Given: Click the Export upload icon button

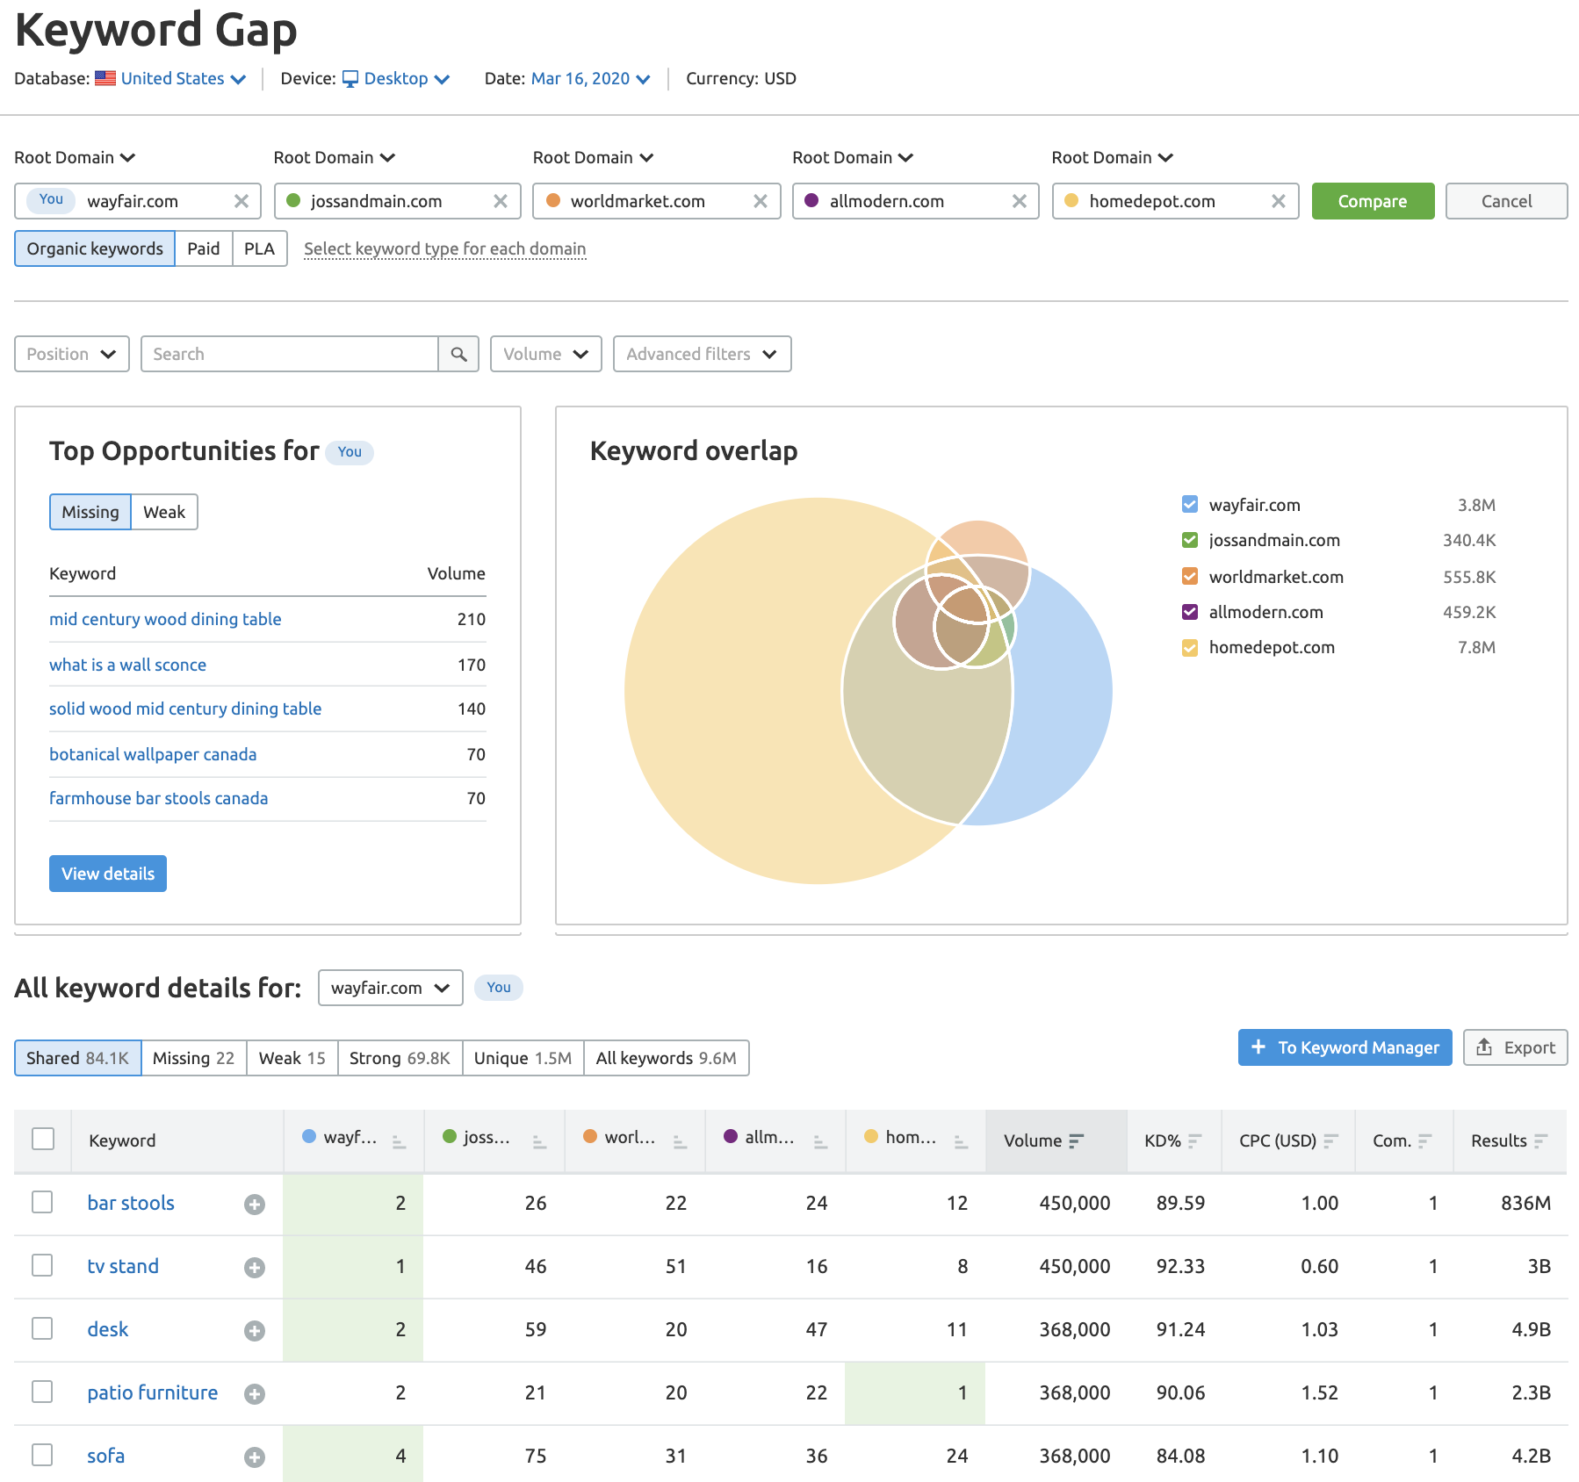Looking at the screenshot, I should pyautogui.click(x=1515, y=1047).
